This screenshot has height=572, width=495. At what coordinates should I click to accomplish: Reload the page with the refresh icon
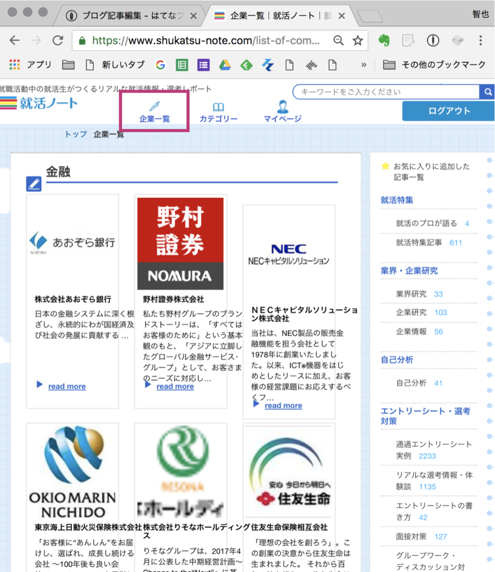(x=57, y=40)
